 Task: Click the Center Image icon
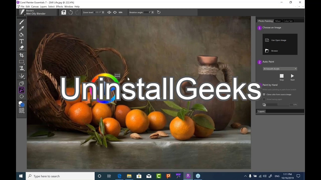[115, 12]
